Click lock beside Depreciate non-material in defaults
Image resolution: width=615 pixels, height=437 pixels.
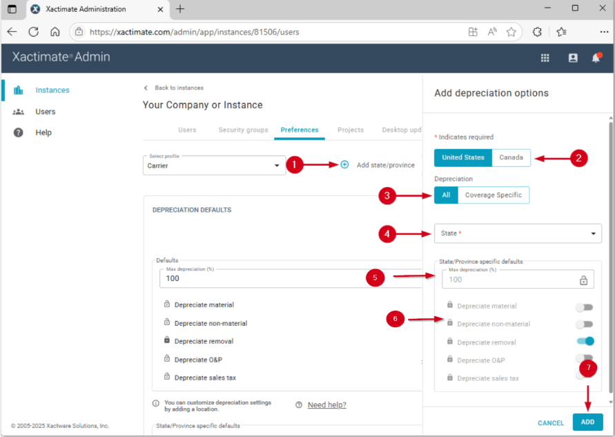tap(167, 322)
